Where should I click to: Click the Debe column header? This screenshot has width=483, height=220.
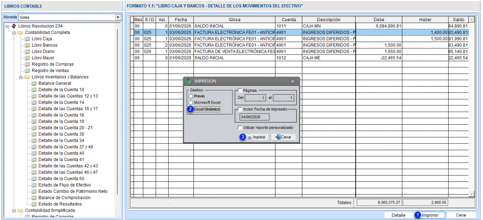[379, 20]
